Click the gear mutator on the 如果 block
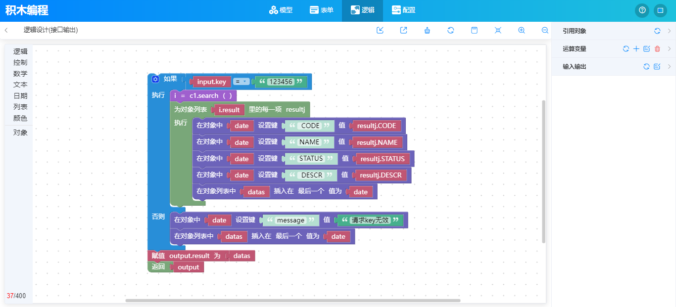 (x=155, y=79)
